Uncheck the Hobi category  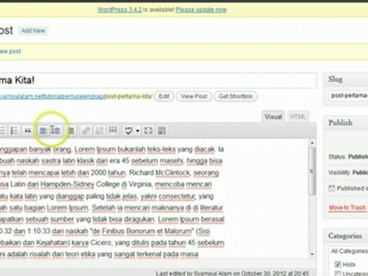pyautogui.click(x=337, y=264)
